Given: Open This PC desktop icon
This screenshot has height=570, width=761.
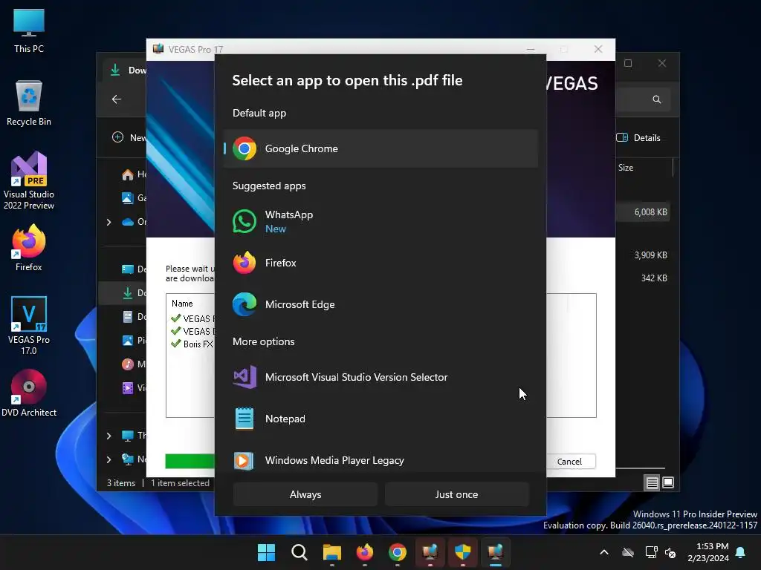Looking at the screenshot, I should click(29, 30).
